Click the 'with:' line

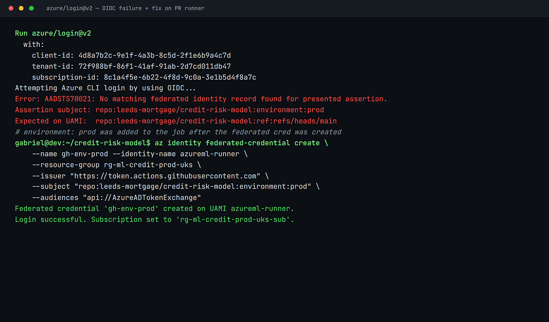coord(34,44)
